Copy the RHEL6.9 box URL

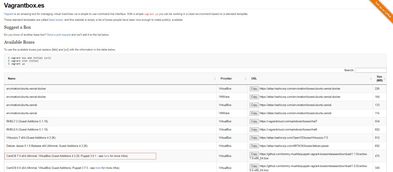pyautogui.click(x=254, y=129)
